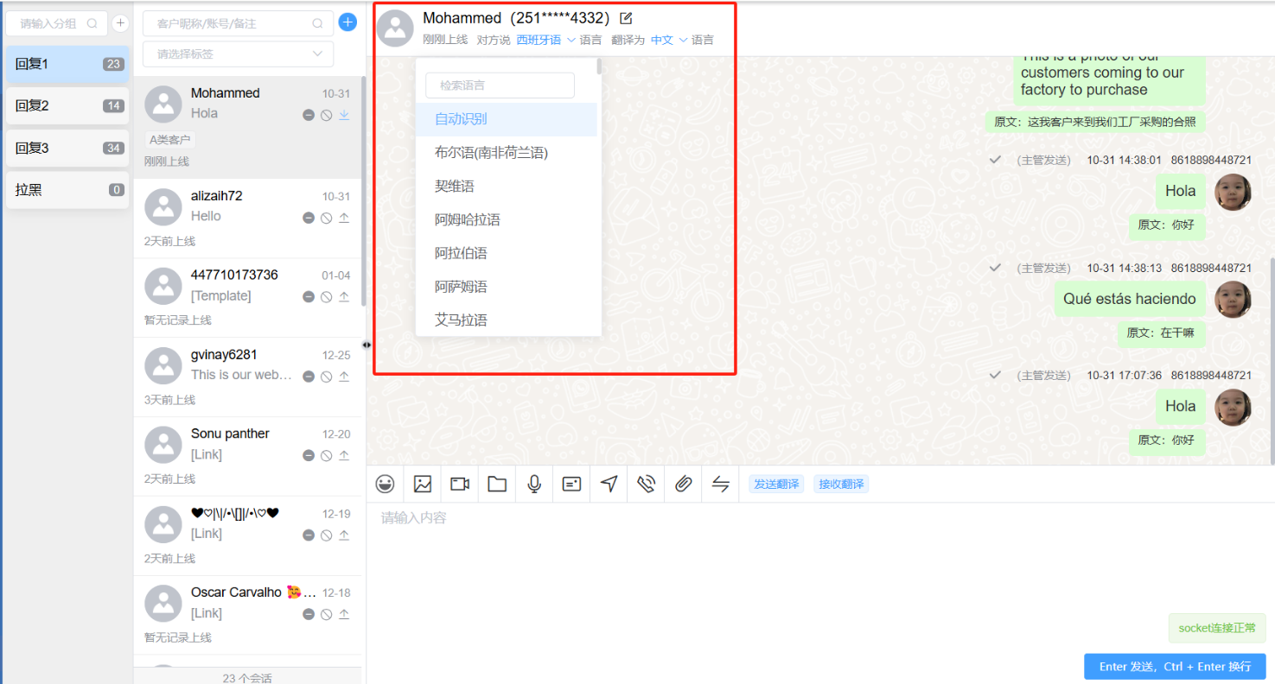
Task: Toggle the 接收翻译 receive translation option
Action: pyautogui.click(x=841, y=484)
